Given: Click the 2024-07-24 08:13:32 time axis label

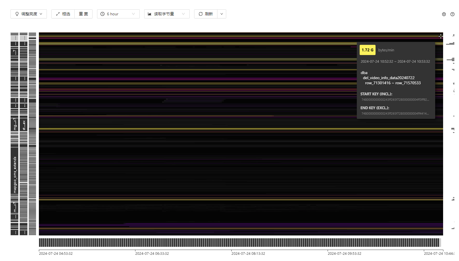Looking at the screenshot, I should coord(248,253).
